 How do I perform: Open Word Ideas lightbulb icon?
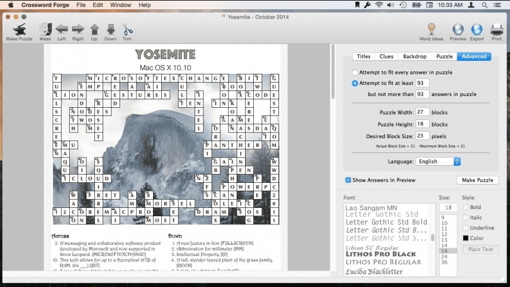point(431,29)
